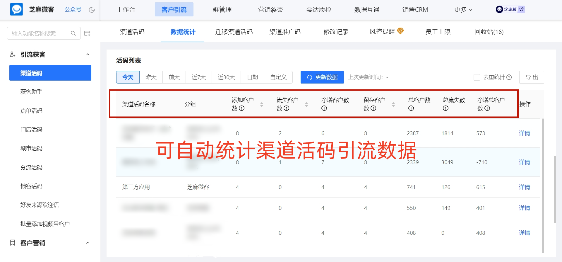Toggle dark mode moon icon
562x262 pixels.
pyautogui.click(x=92, y=10)
